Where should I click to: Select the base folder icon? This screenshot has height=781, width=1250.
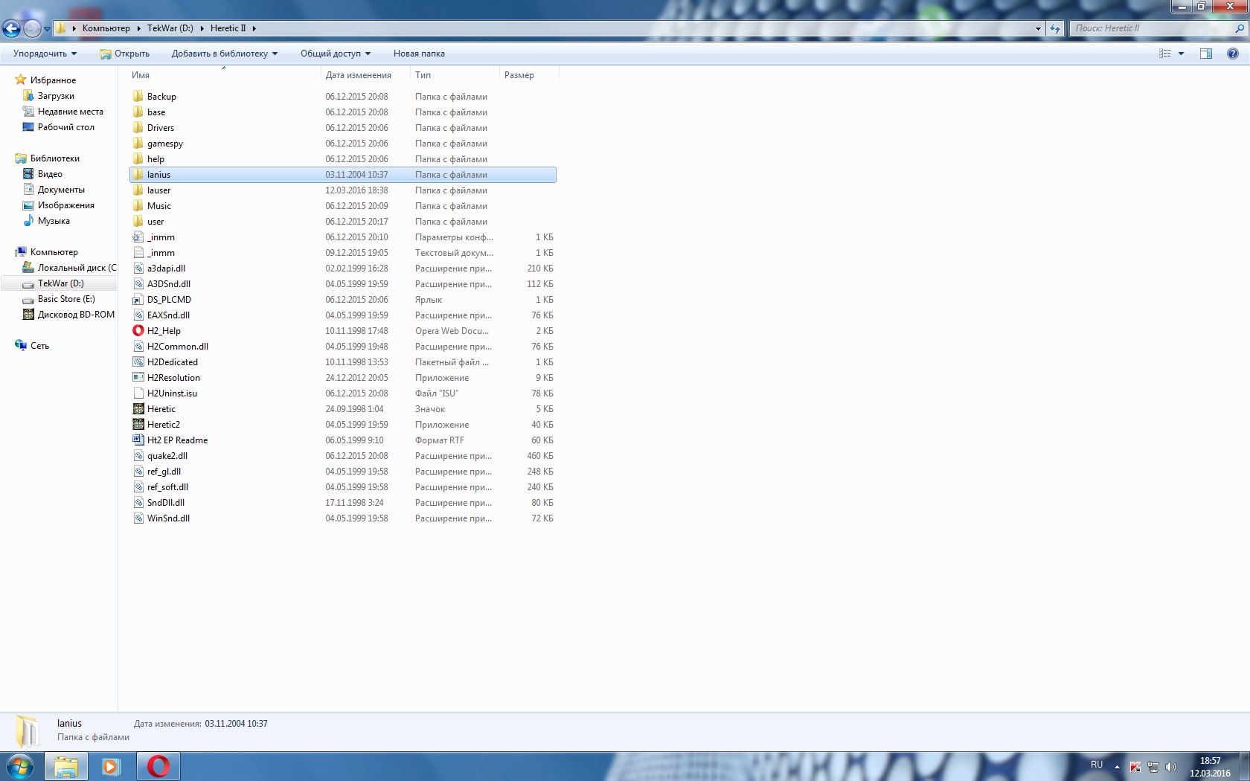click(138, 112)
